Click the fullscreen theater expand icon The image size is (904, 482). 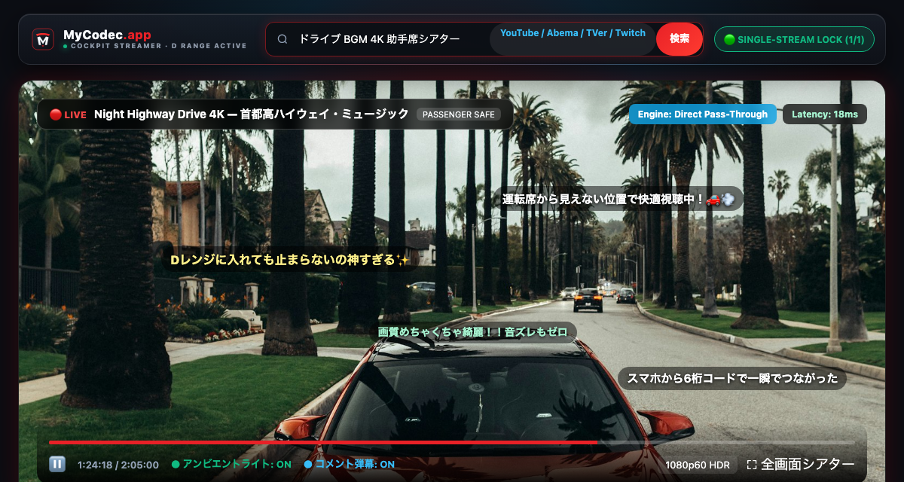click(x=751, y=465)
